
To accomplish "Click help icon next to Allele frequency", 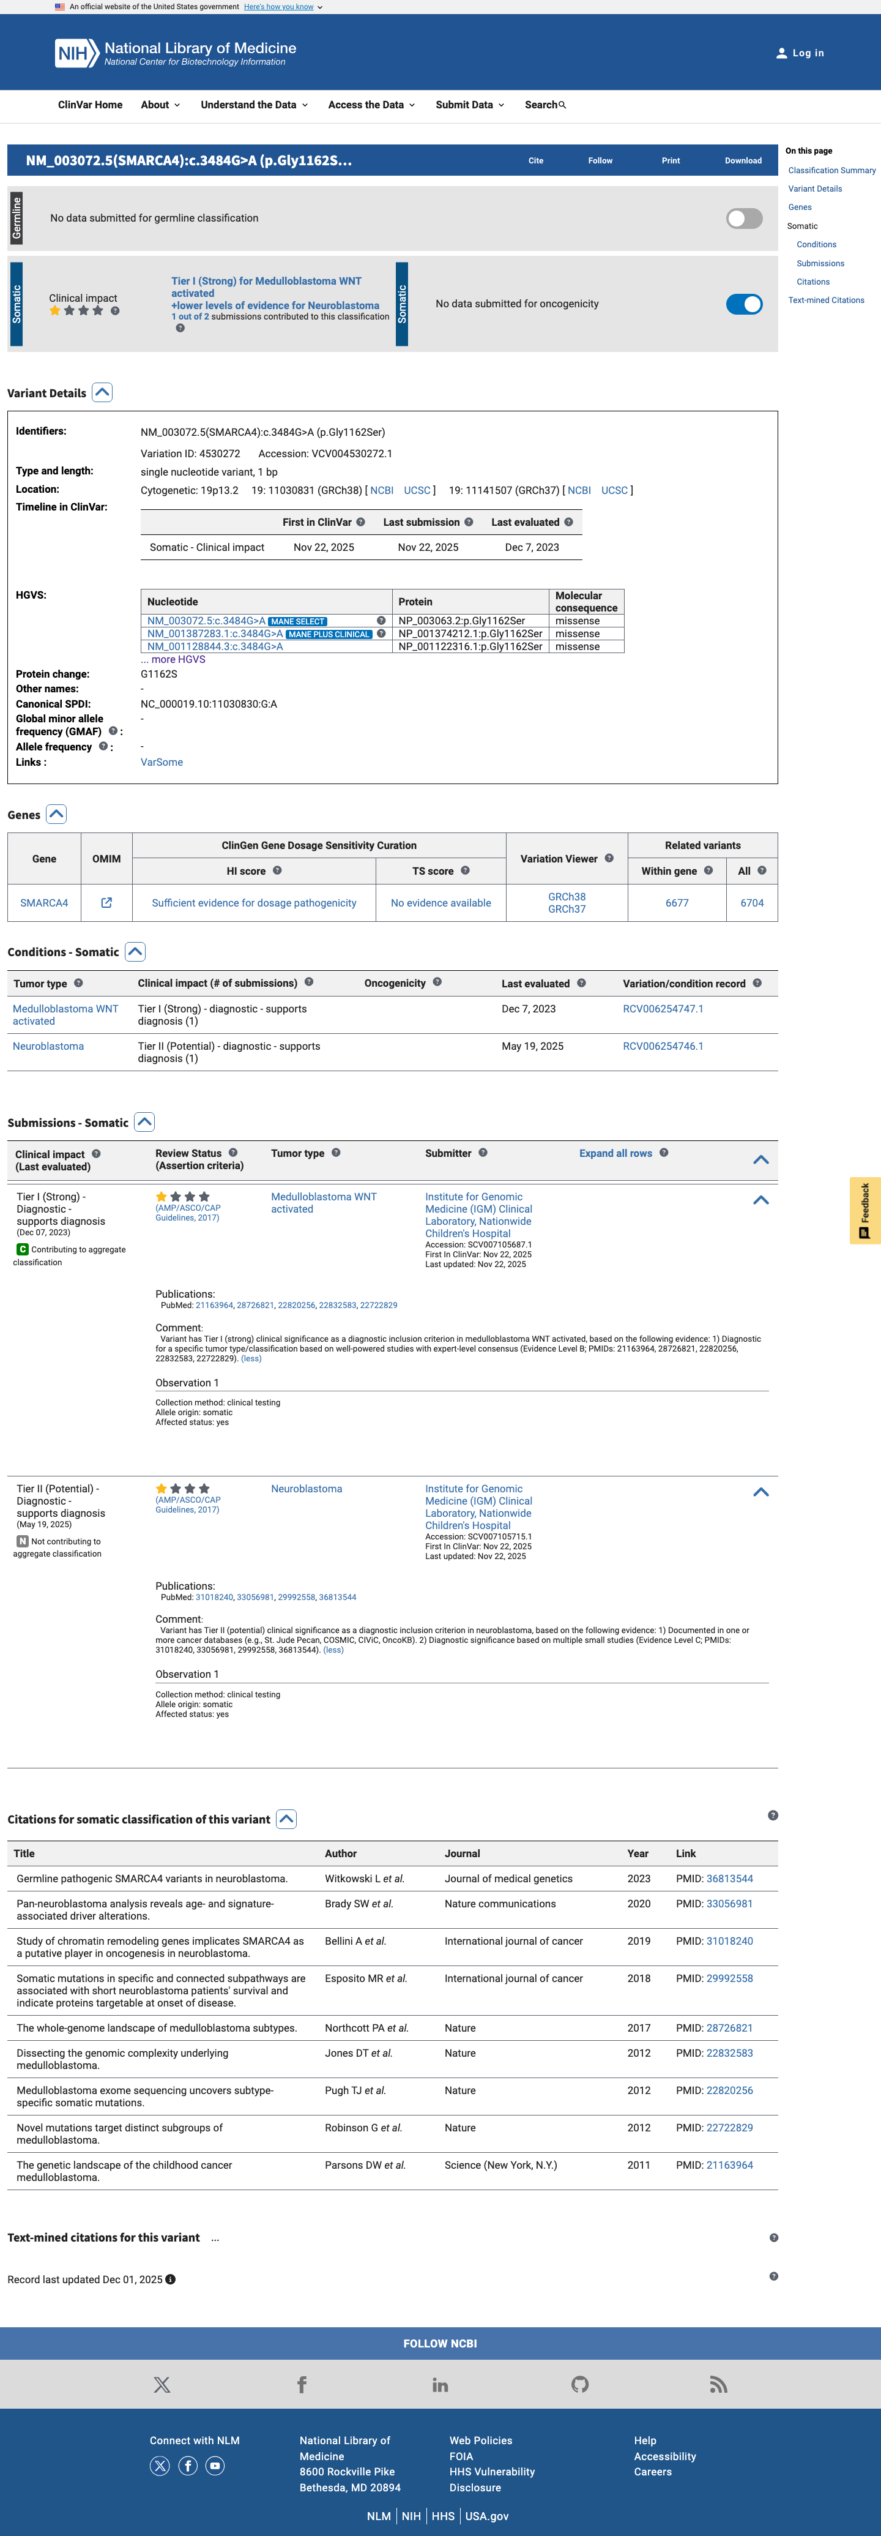I will coord(103,746).
